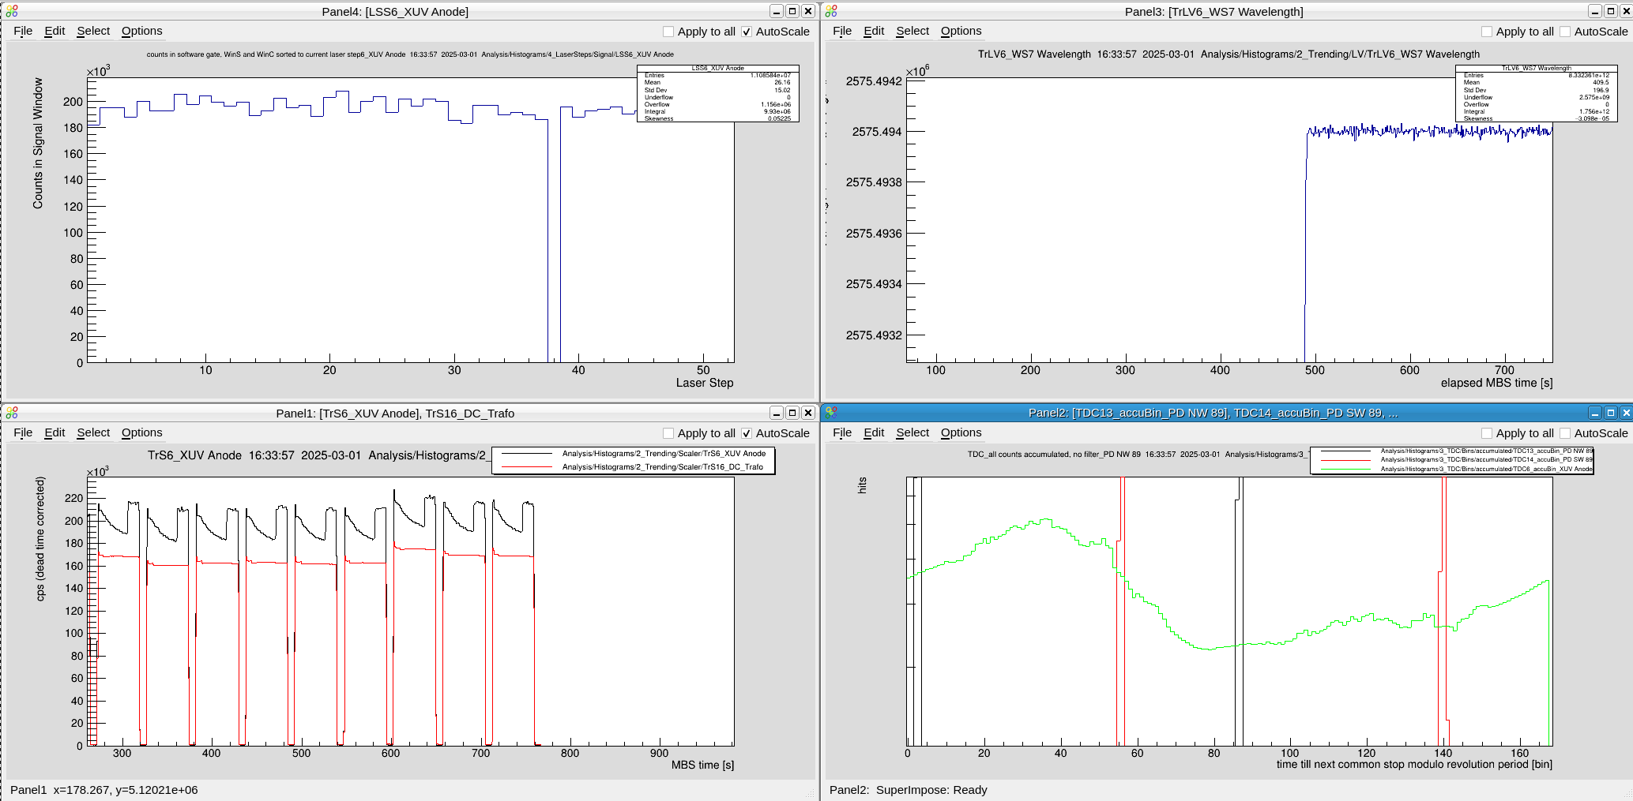1633x801 pixels.
Task: Open Edit menu in Panel1 window
Action: coord(55,432)
